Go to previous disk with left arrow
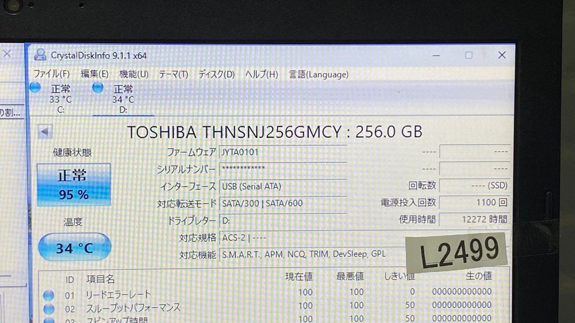The height and width of the screenshot is (323, 575). (45, 131)
